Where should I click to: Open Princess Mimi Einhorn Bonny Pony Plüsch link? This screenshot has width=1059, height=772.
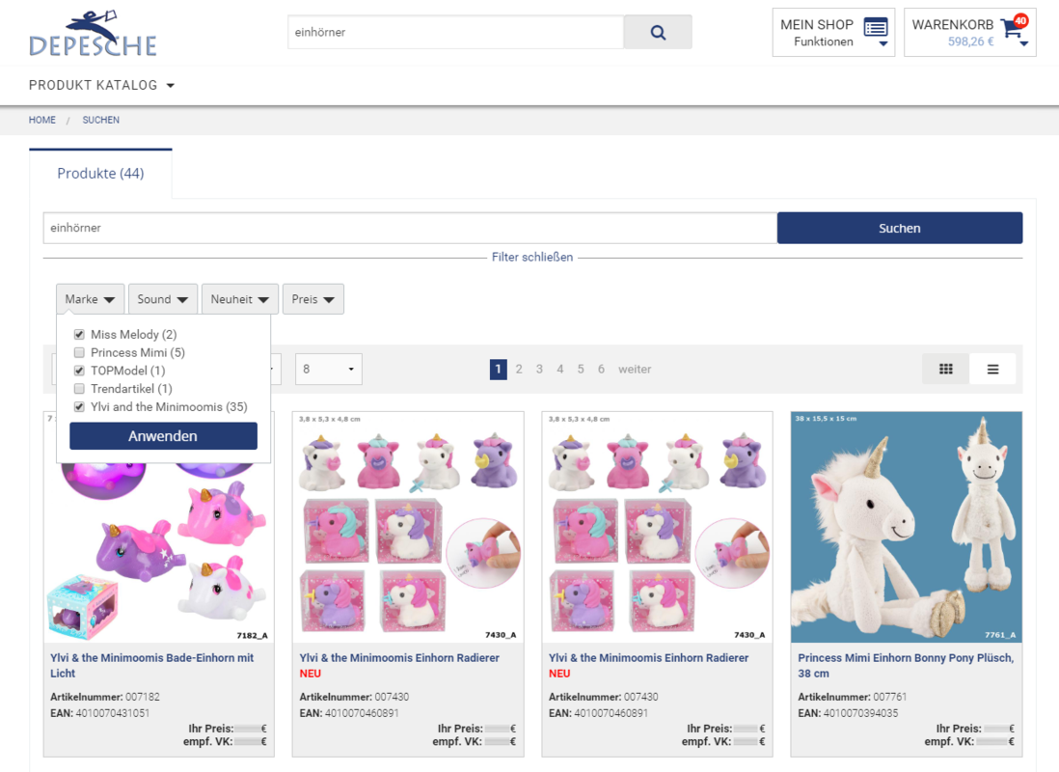click(906, 665)
